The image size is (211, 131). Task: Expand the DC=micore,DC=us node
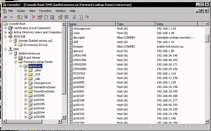click(x=15, y=45)
